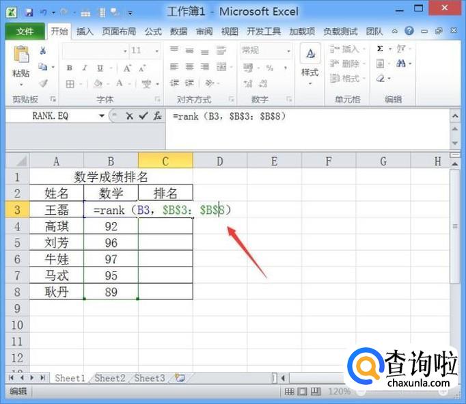Click the AutoSum sigma icon
Image resolution: width=466 pixels, height=404 pixels.
click(x=380, y=49)
